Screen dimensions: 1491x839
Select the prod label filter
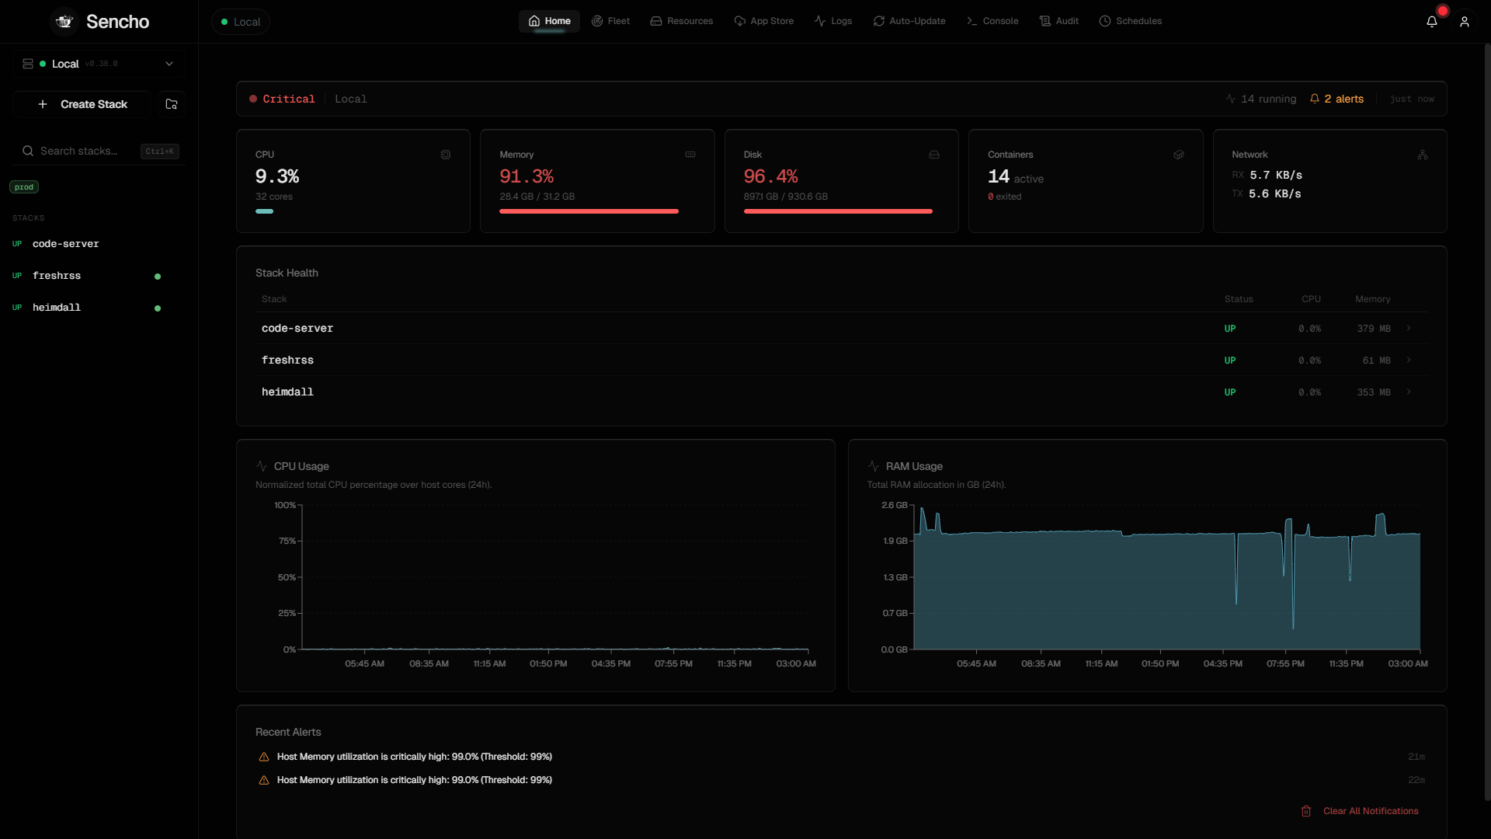(x=24, y=187)
